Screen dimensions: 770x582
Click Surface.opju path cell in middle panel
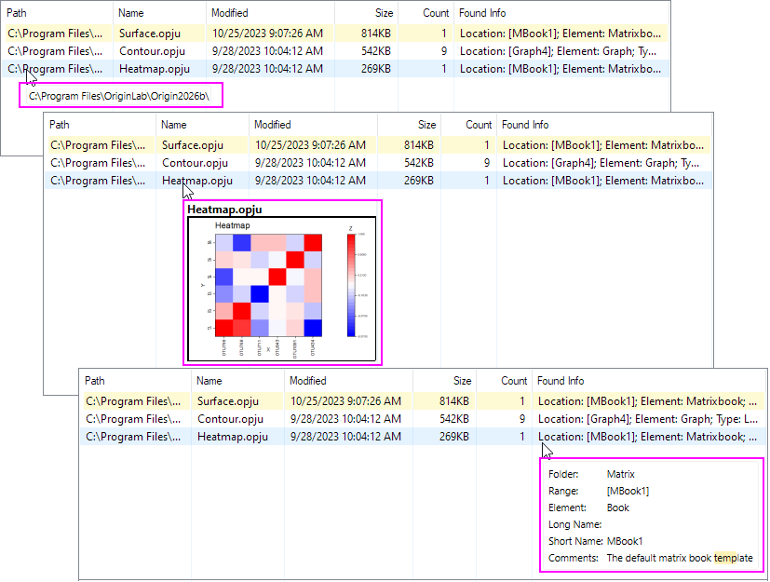coord(98,145)
